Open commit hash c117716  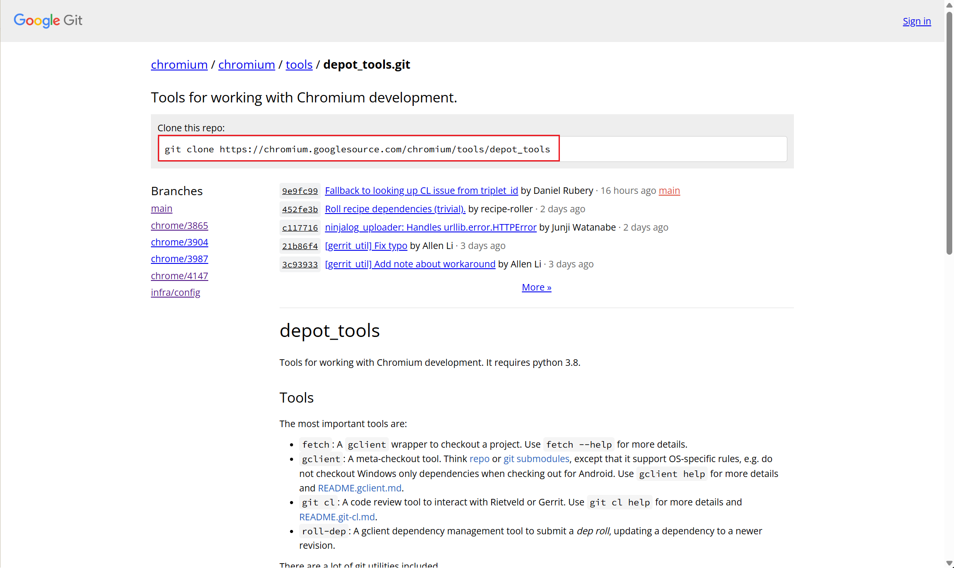click(x=300, y=228)
